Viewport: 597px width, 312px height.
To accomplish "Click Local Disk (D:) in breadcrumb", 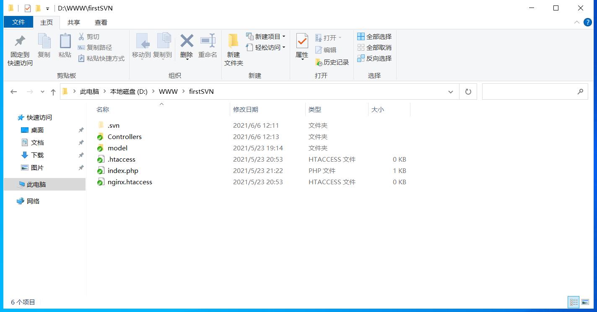I will point(129,92).
